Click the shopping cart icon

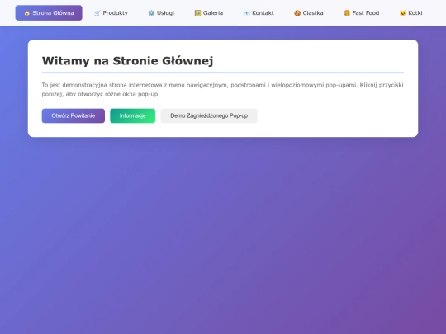[97, 13]
